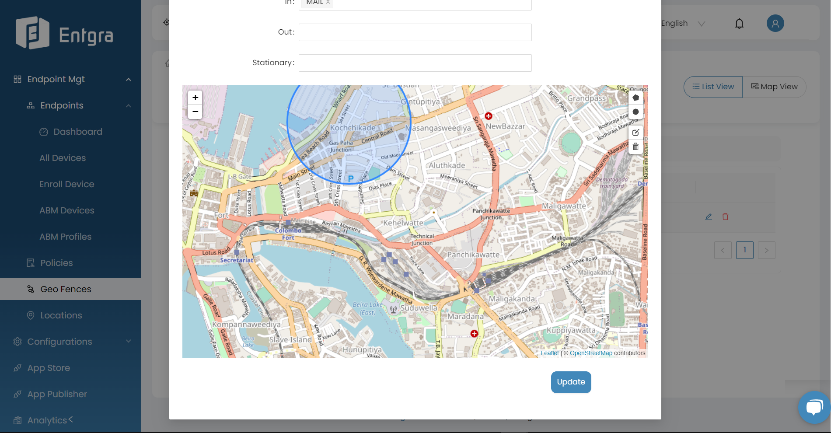Click the Slave Island label on map
This screenshot has width=831, height=433.
point(290,339)
